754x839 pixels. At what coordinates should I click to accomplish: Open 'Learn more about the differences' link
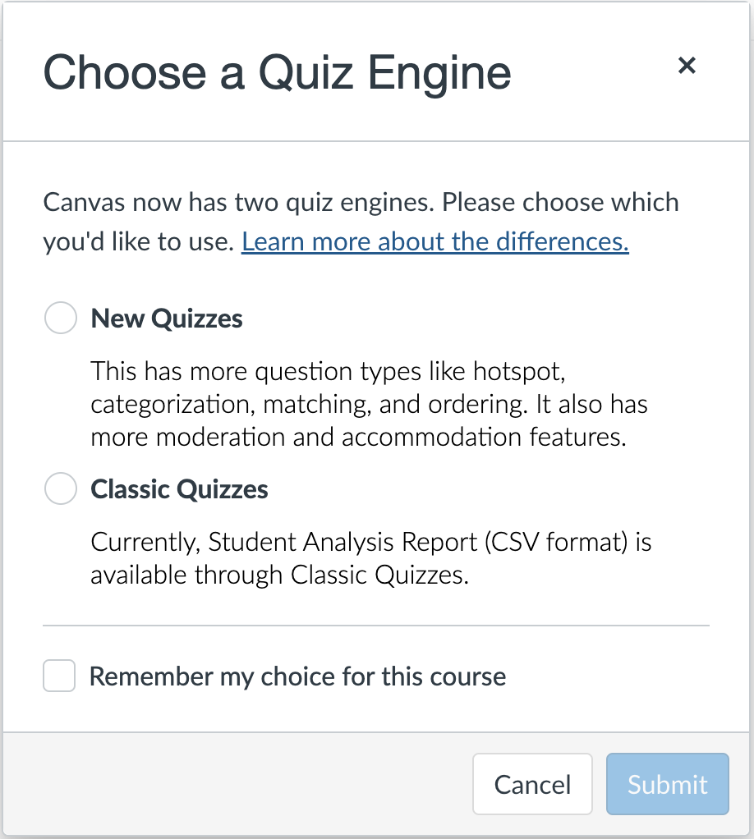434,241
